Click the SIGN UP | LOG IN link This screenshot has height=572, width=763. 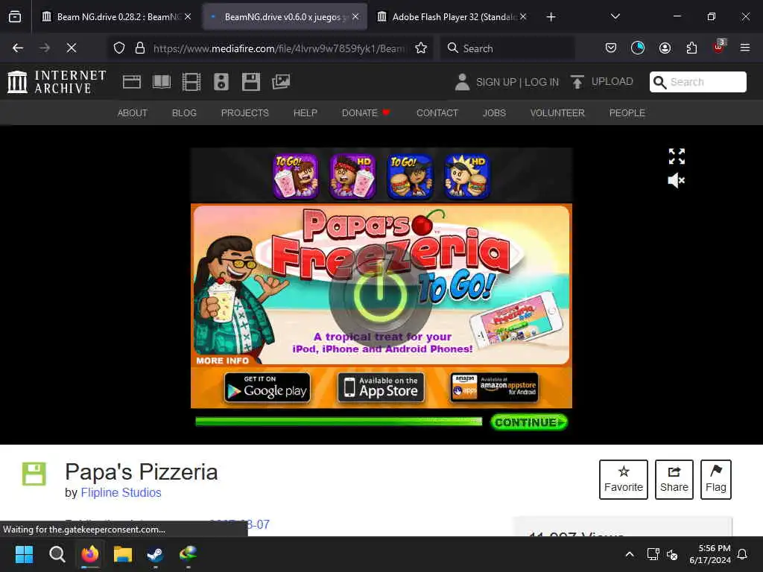517,82
